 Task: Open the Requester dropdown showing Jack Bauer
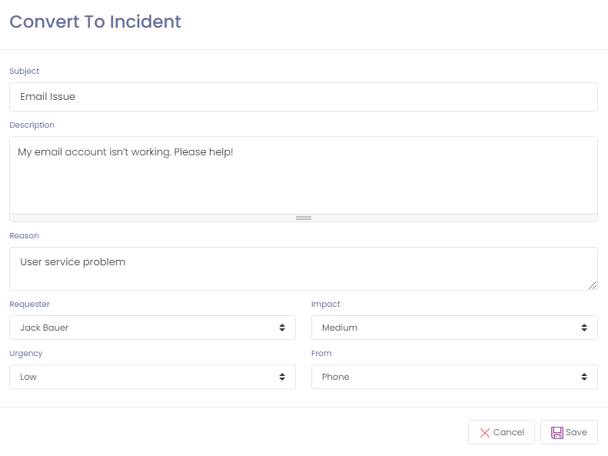[x=152, y=328]
